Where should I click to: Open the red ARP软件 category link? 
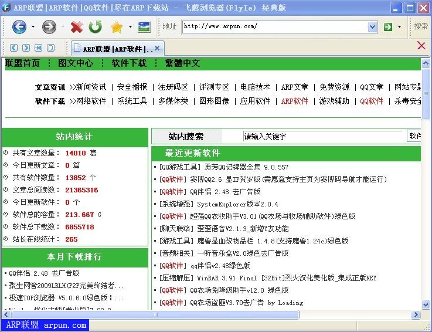tap(295, 101)
